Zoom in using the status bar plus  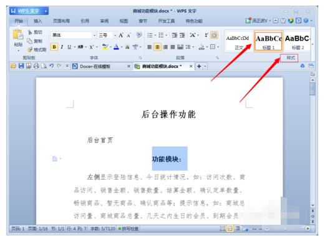click(308, 229)
